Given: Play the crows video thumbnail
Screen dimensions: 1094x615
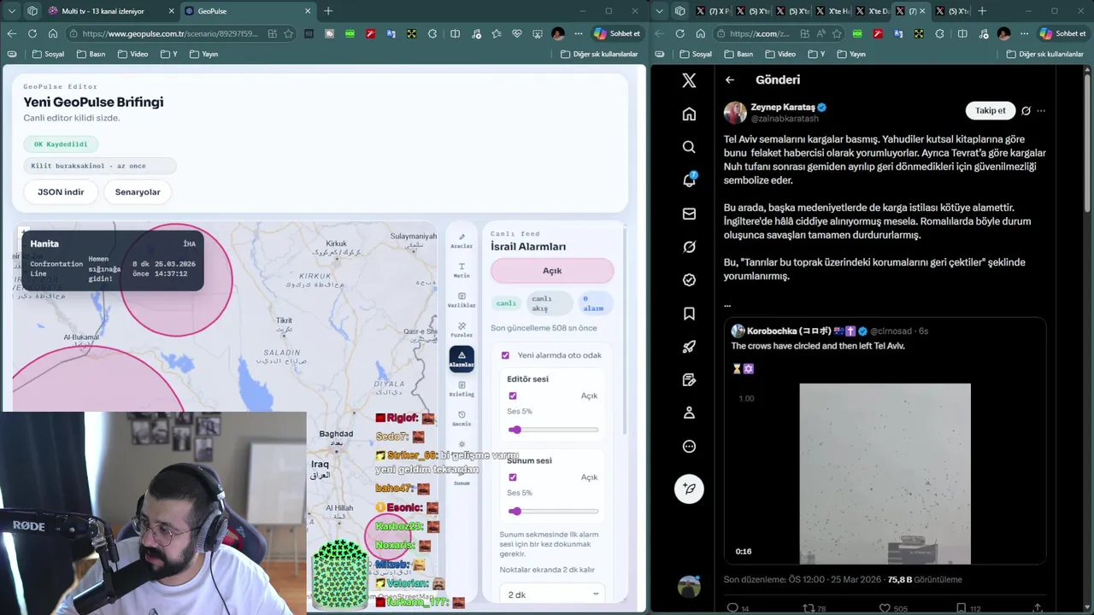Looking at the screenshot, I should coord(885,474).
